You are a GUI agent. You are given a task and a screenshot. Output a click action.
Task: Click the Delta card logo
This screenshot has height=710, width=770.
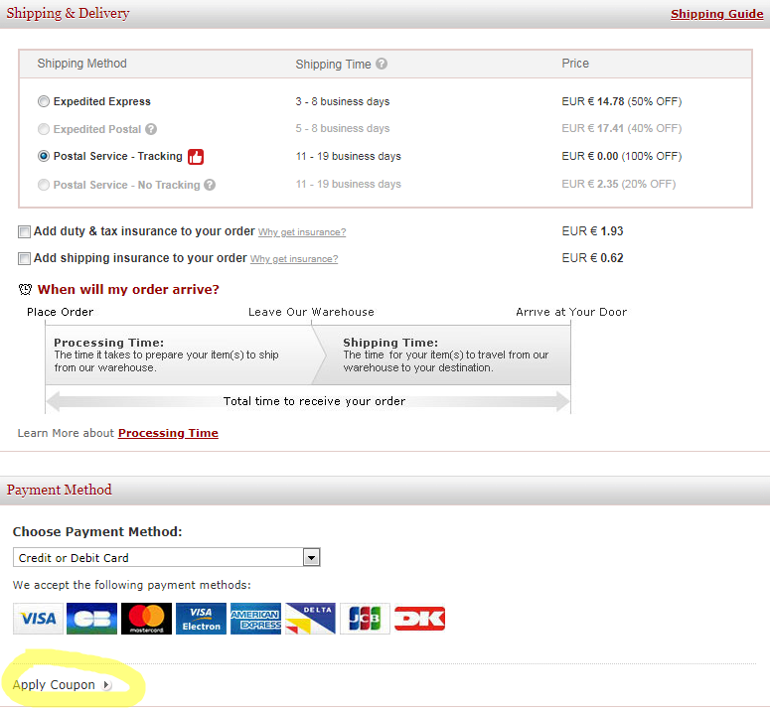(x=310, y=619)
